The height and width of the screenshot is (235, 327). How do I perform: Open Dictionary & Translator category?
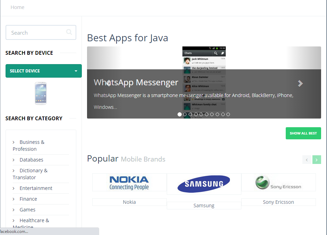(30, 174)
